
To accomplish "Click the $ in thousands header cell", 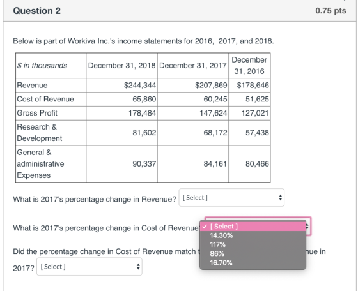I will [51, 66].
